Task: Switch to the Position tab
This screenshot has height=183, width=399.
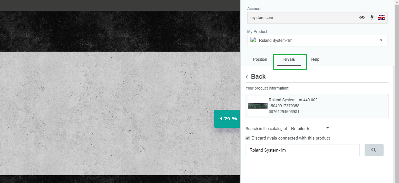Action: point(260,59)
